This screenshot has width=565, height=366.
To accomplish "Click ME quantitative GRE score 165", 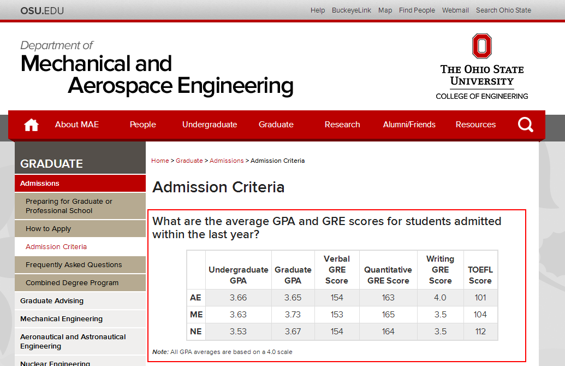I will [388, 315].
